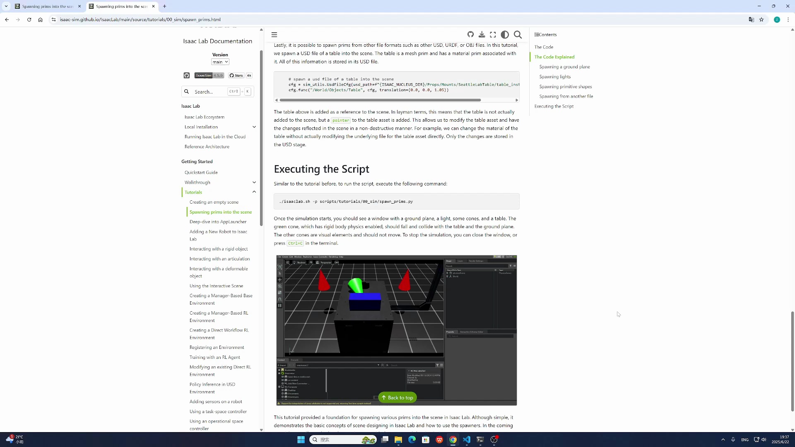Image resolution: width=795 pixels, height=447 pixels.
Task: Jump to Spawning lights in Contents
Action: [555, 77]
